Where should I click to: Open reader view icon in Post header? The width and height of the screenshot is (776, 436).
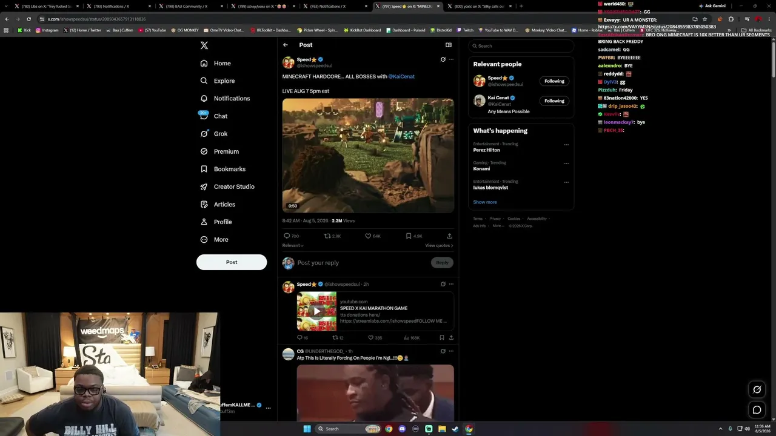coord(449,45)
